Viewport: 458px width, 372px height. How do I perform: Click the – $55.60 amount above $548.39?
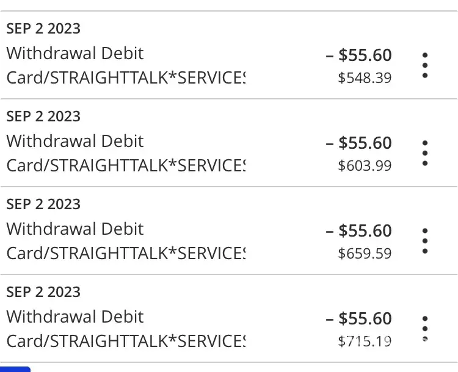359,55
